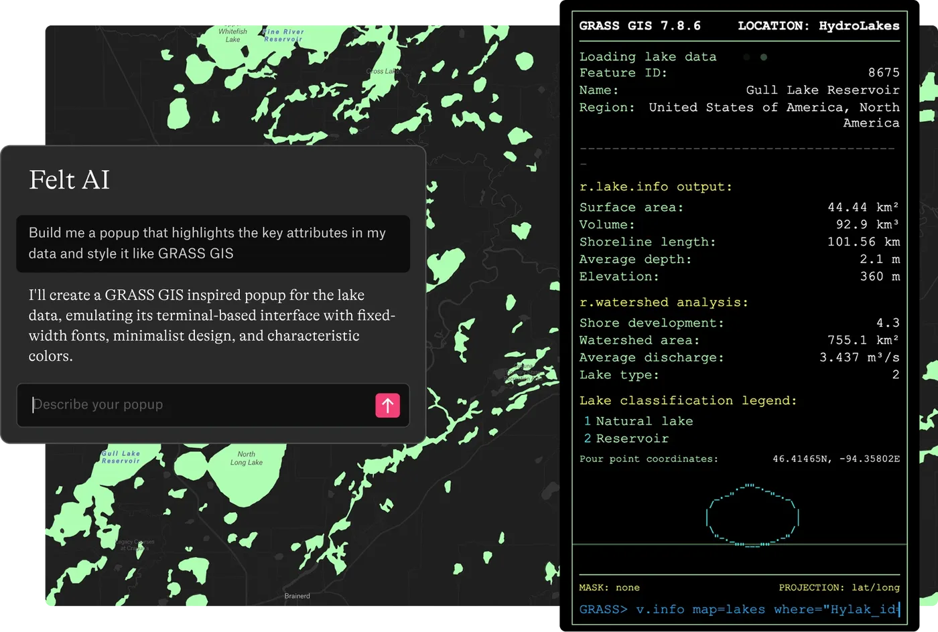The width and height of the screenshot is (938, 632).
Task: Click the 'Build me a popup' prompt message
Action: [213, 243]
